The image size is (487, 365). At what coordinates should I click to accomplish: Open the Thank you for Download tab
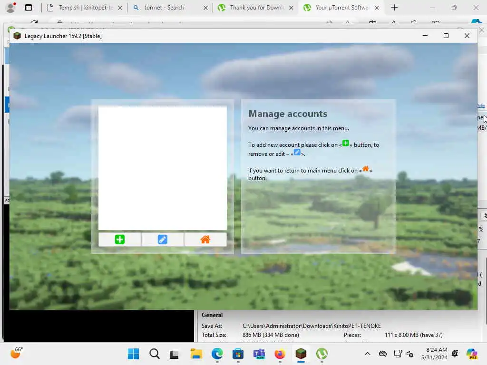pos(256,8)
